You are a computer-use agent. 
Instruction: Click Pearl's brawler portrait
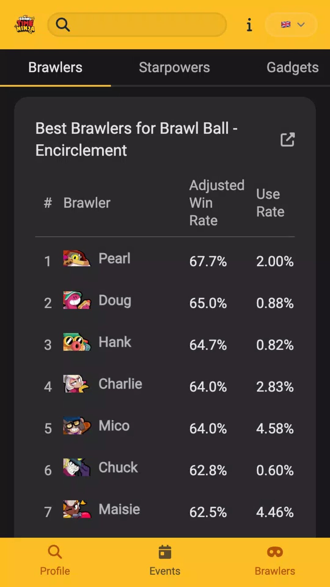pos(77,258)
